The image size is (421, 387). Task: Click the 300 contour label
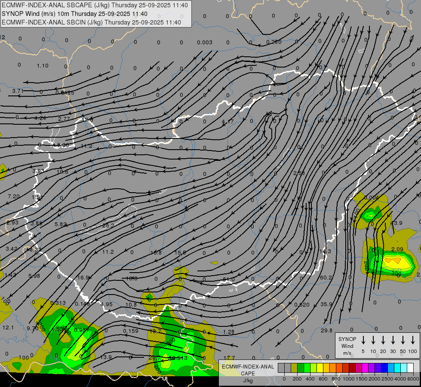tap(396, 273)
